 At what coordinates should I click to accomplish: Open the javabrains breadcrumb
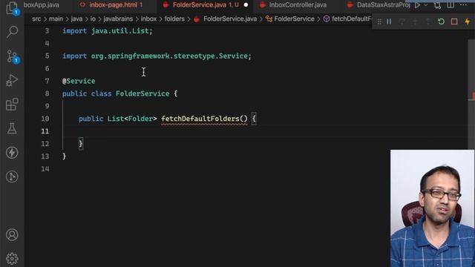118,19
